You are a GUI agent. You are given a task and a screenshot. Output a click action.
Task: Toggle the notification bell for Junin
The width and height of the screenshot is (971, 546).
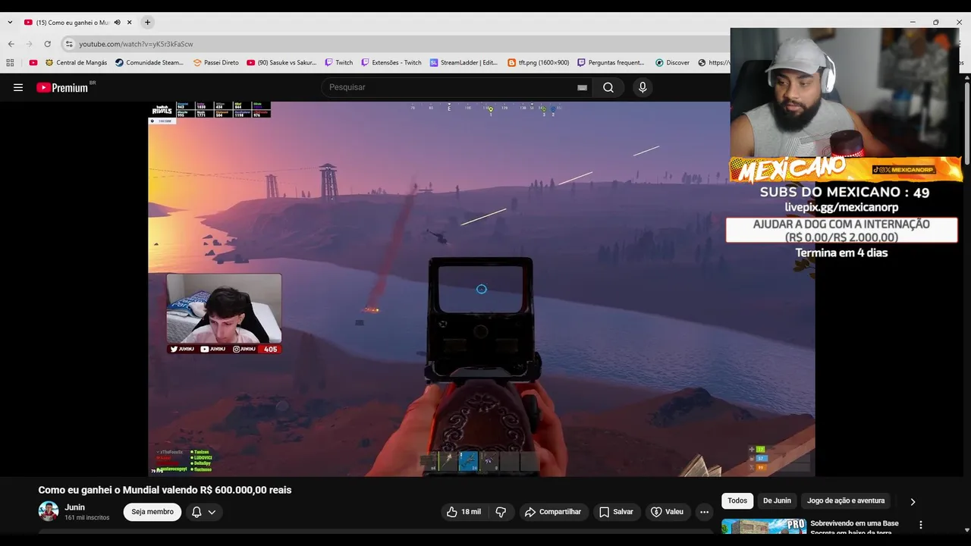(x=196, y=512)
